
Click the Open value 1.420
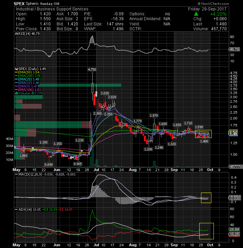click(x=45, y=14)
